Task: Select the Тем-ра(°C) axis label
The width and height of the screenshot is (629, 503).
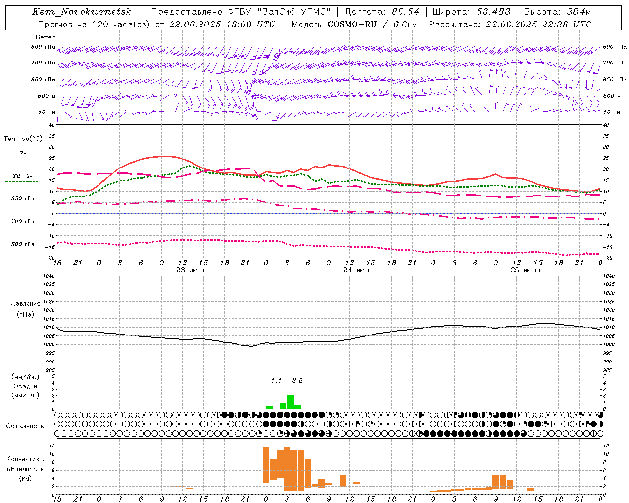Action: [x=23, y=139]
